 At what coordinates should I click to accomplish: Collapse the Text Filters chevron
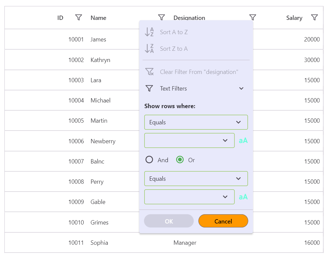click(x=241, y=88)
